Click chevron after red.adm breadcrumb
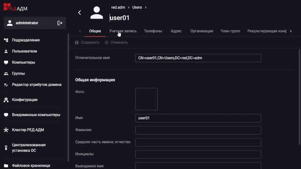 (128, 8)
